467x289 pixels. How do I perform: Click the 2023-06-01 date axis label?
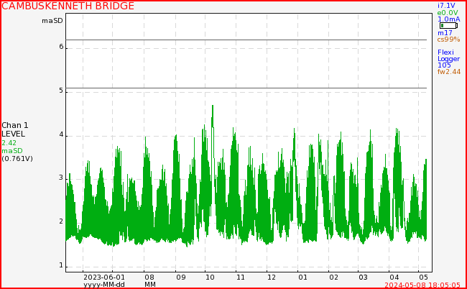[x=104, y=277]
